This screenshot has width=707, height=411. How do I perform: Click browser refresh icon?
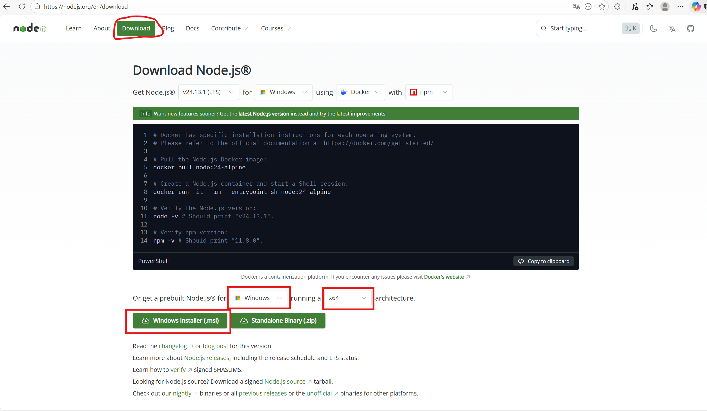coord(22,6)
